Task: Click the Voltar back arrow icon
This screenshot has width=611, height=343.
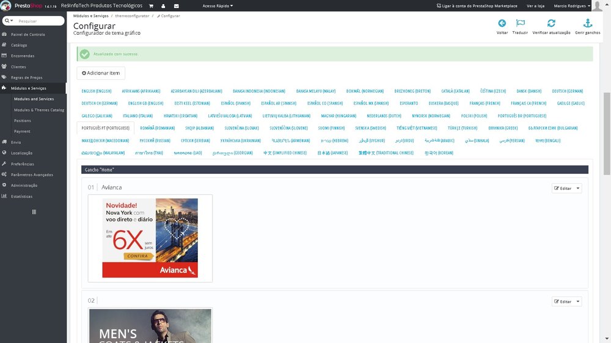Action: tap(502, 23)
